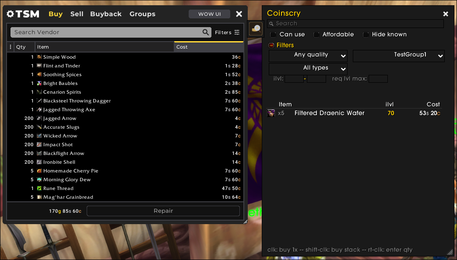Screen dimensions: 457x260
Task: Click the Morning Glory Dew icon
Action: [39, 179]
